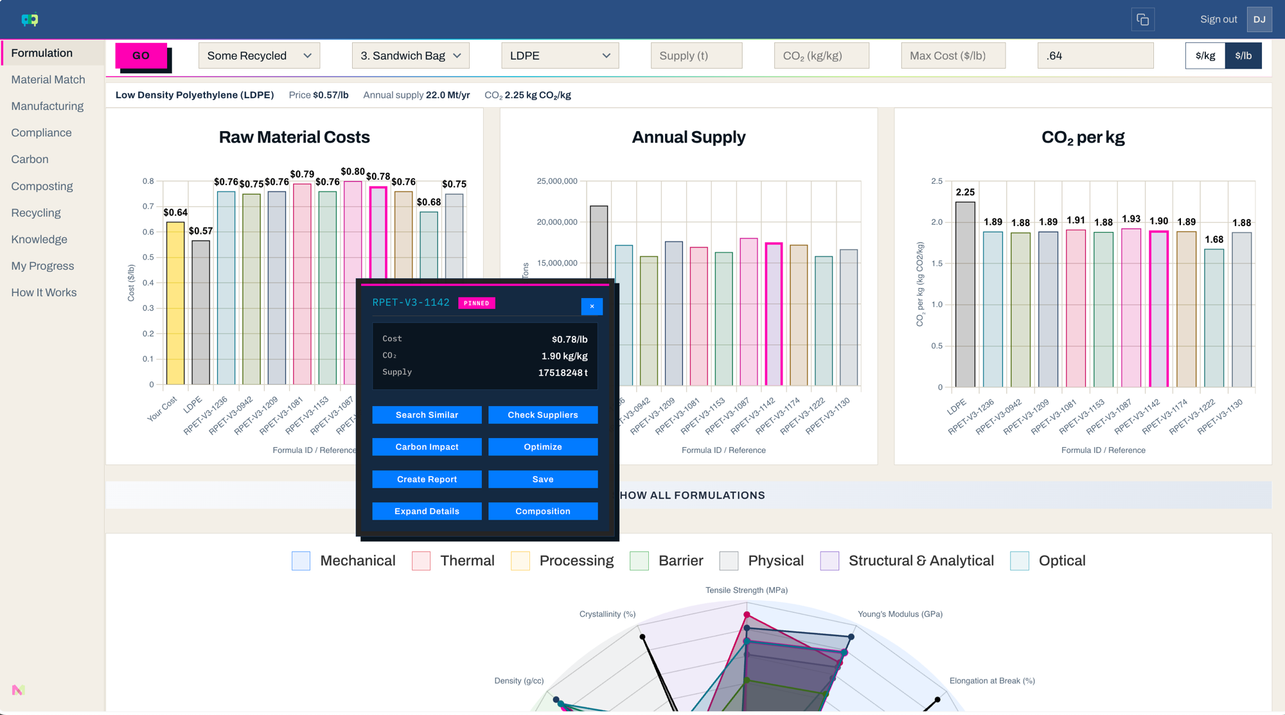The width and height of the screenshot is (1285, 715).
Task: Toggle the Mechanical legend category
Action: coord(344,561)
